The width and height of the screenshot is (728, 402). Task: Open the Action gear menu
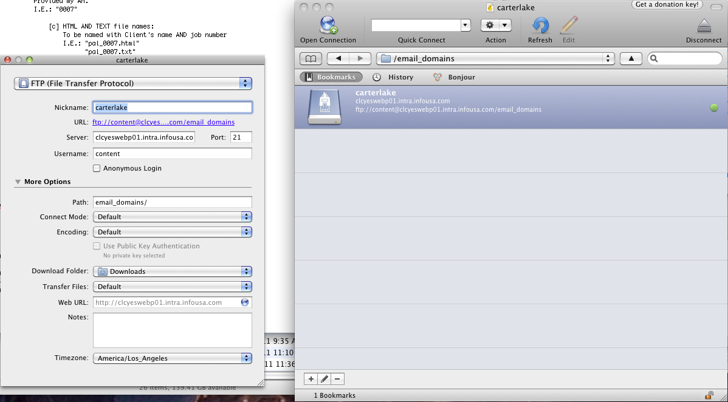click(495, 26)
